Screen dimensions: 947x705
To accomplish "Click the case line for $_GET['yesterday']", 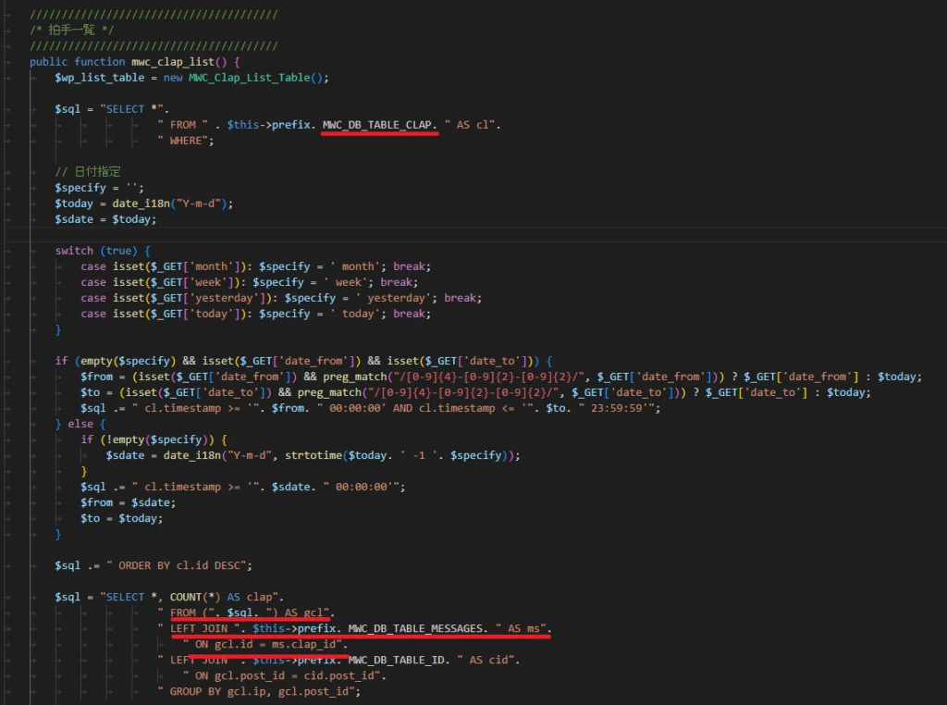I will [281, 298].
